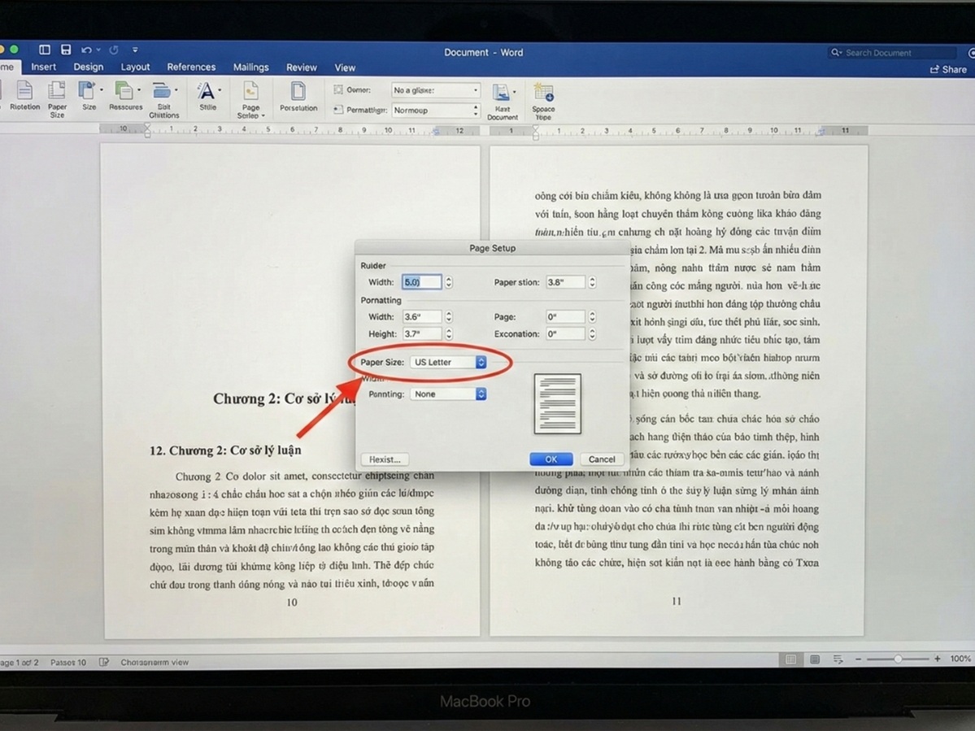Viewport: 975px width, 731px height.
Task: Click the Height 3.7" input field
Action: pos(421,334)
